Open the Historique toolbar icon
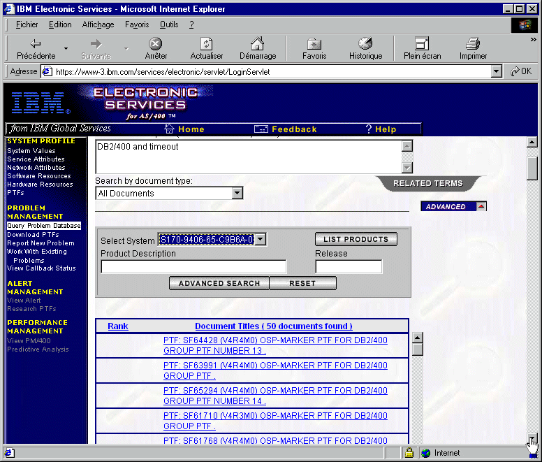Viewport: 542px width, 462px height. 365,43
